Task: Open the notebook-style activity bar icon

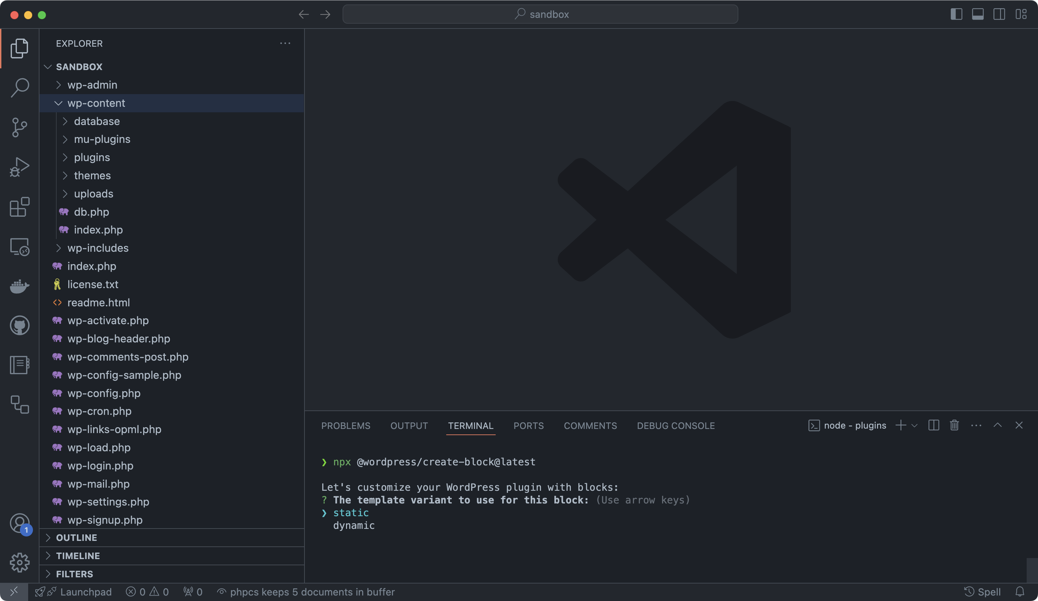Action: coord(19,365)
